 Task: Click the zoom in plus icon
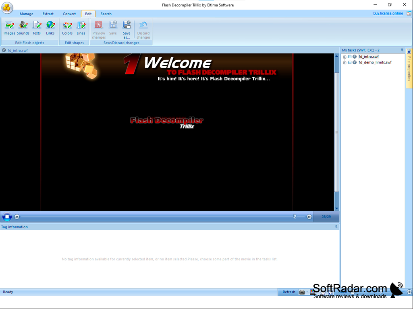click(409, 292)
